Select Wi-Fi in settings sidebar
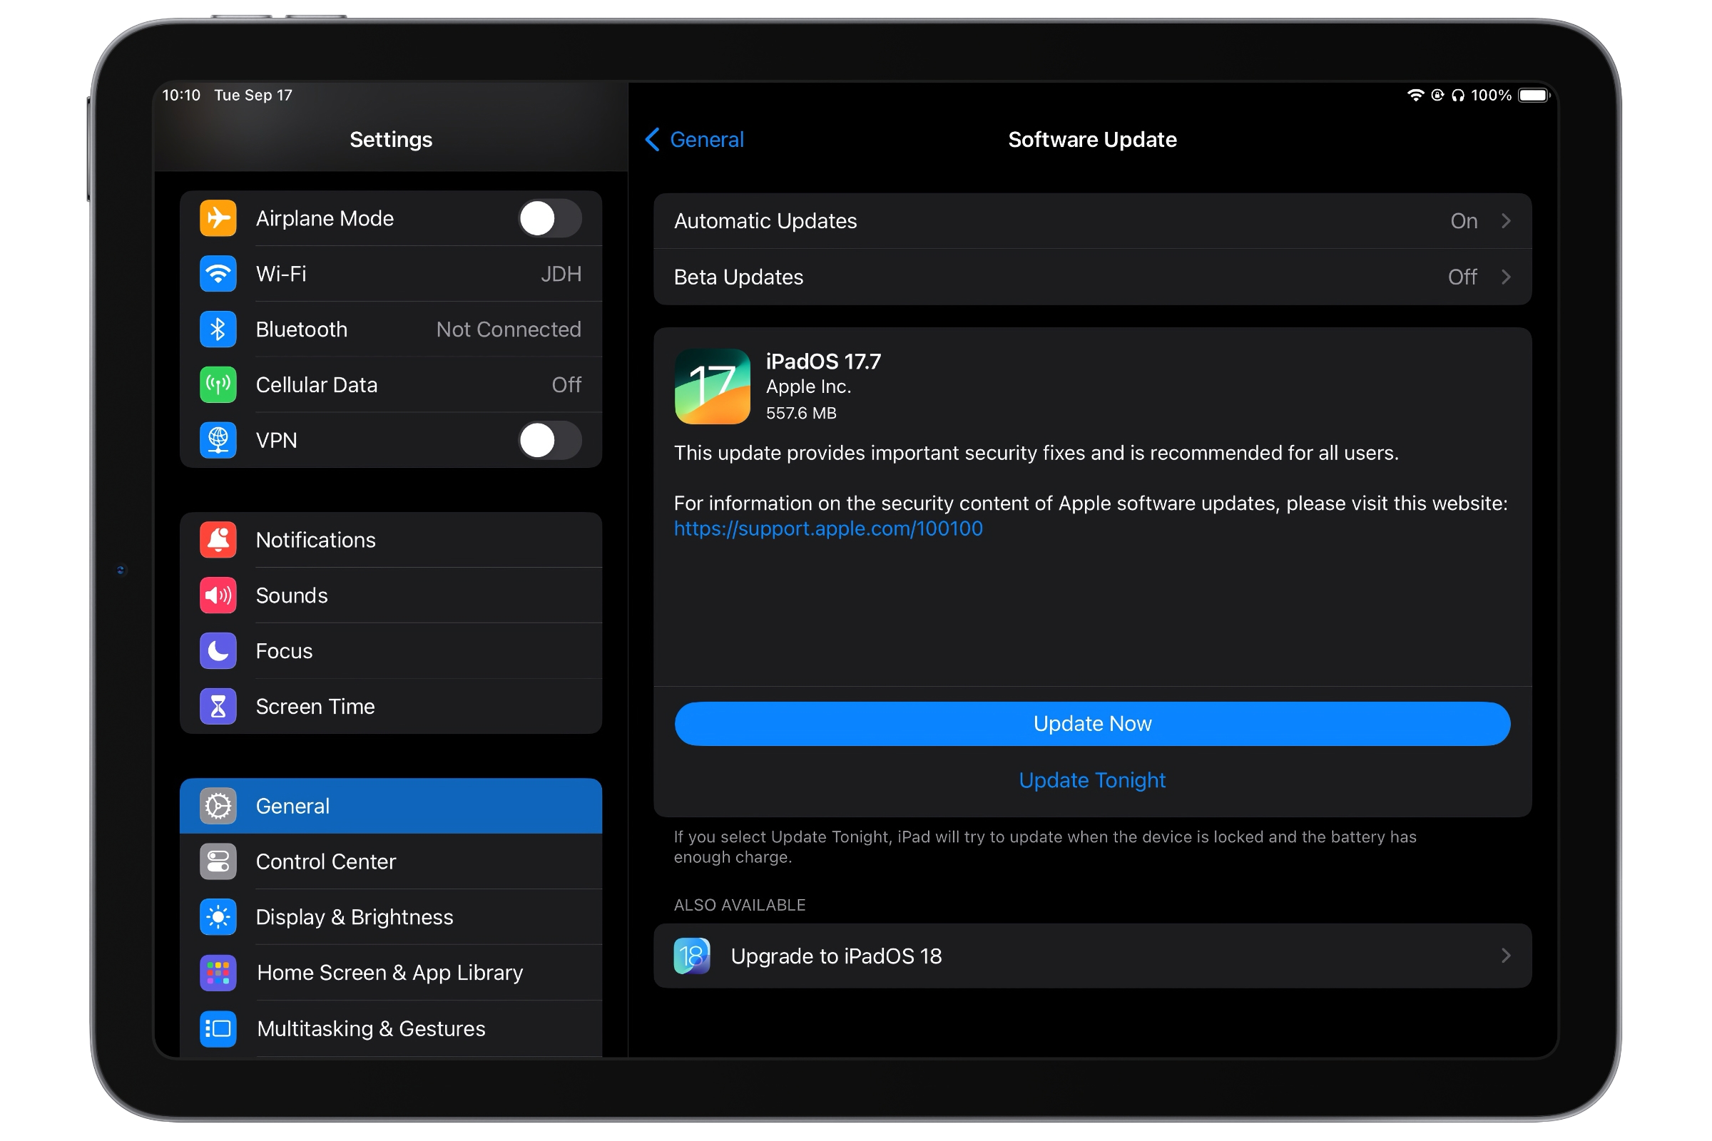This screenshot has height=1141, width=1712. (391, 274)
